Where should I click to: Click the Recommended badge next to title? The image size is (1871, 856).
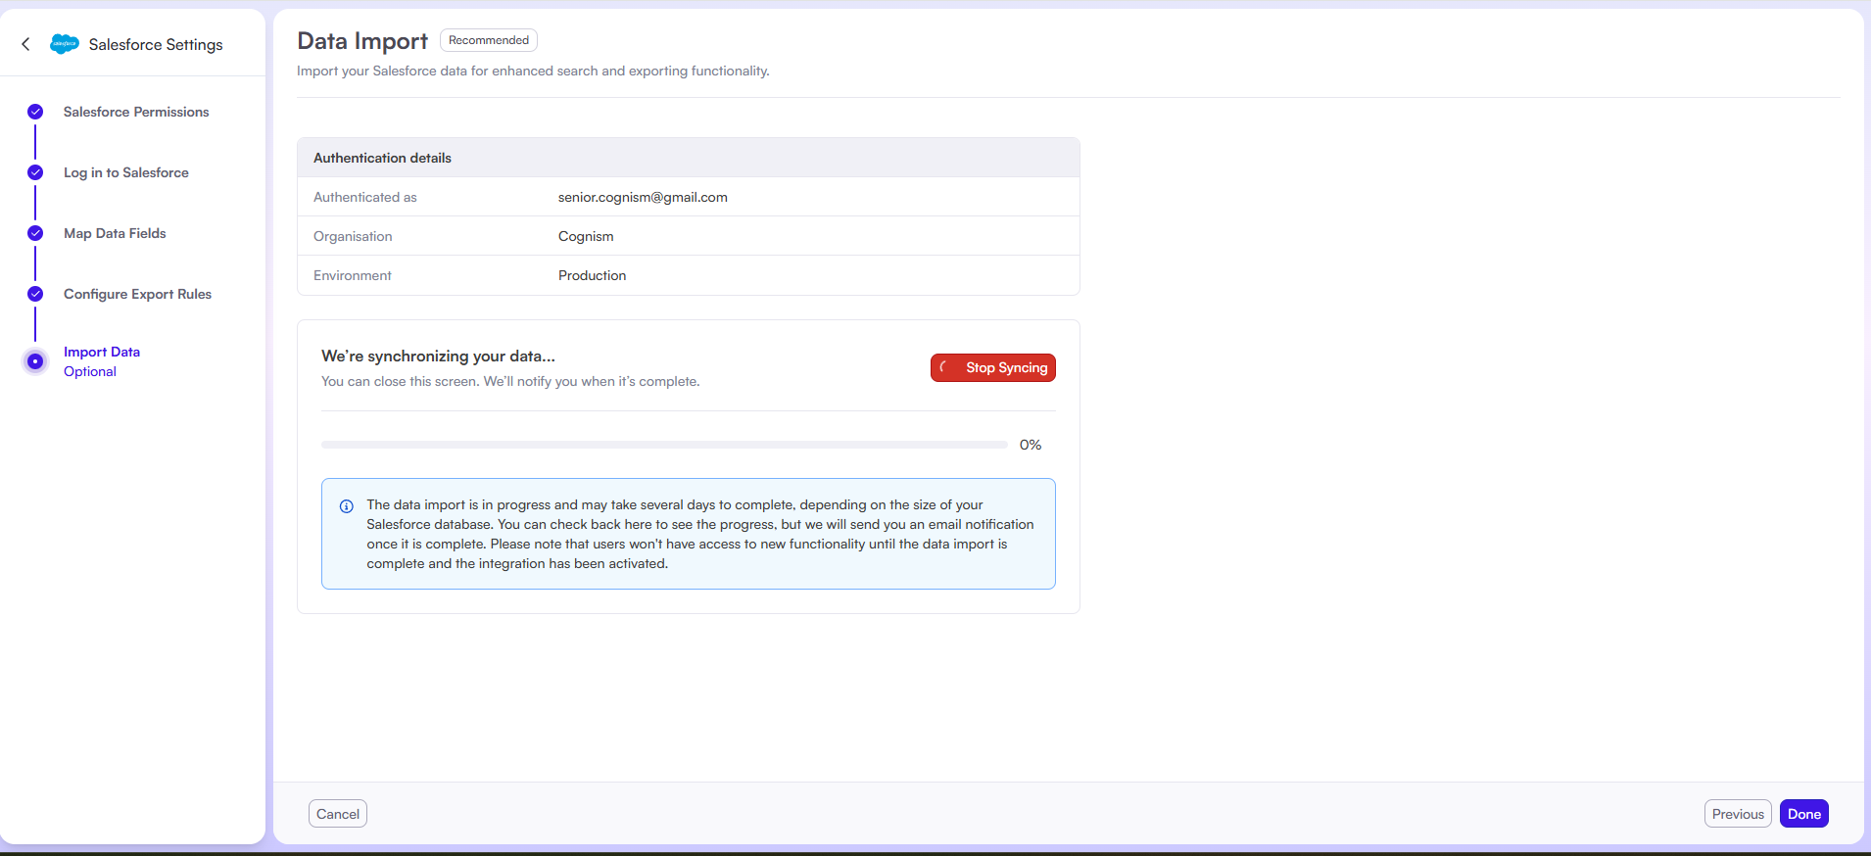[488, 40]
